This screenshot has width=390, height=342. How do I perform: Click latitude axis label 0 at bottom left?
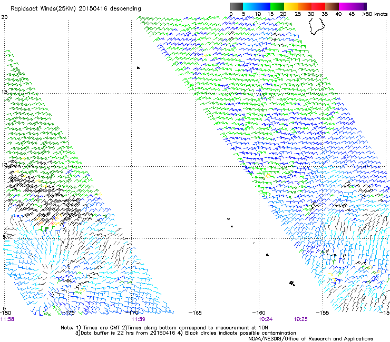[4, 309]
